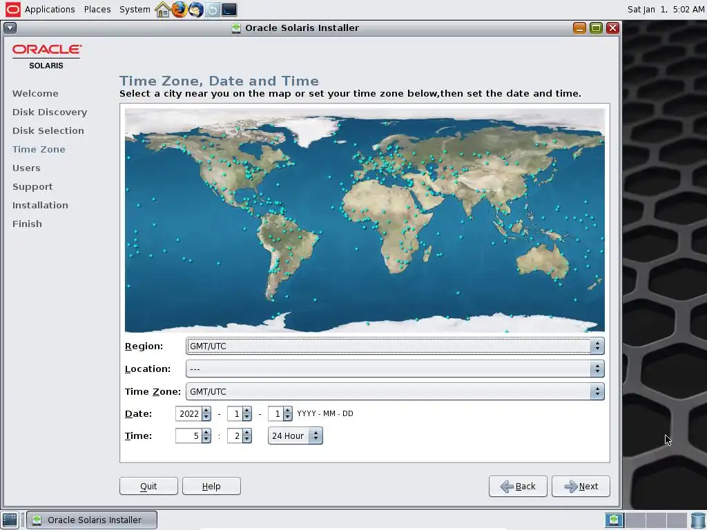Viewport: 707px width, 530px height.
Task: Click the clock showing Sat Jan 1, 5:02 AM
Action: pos(666,10)
